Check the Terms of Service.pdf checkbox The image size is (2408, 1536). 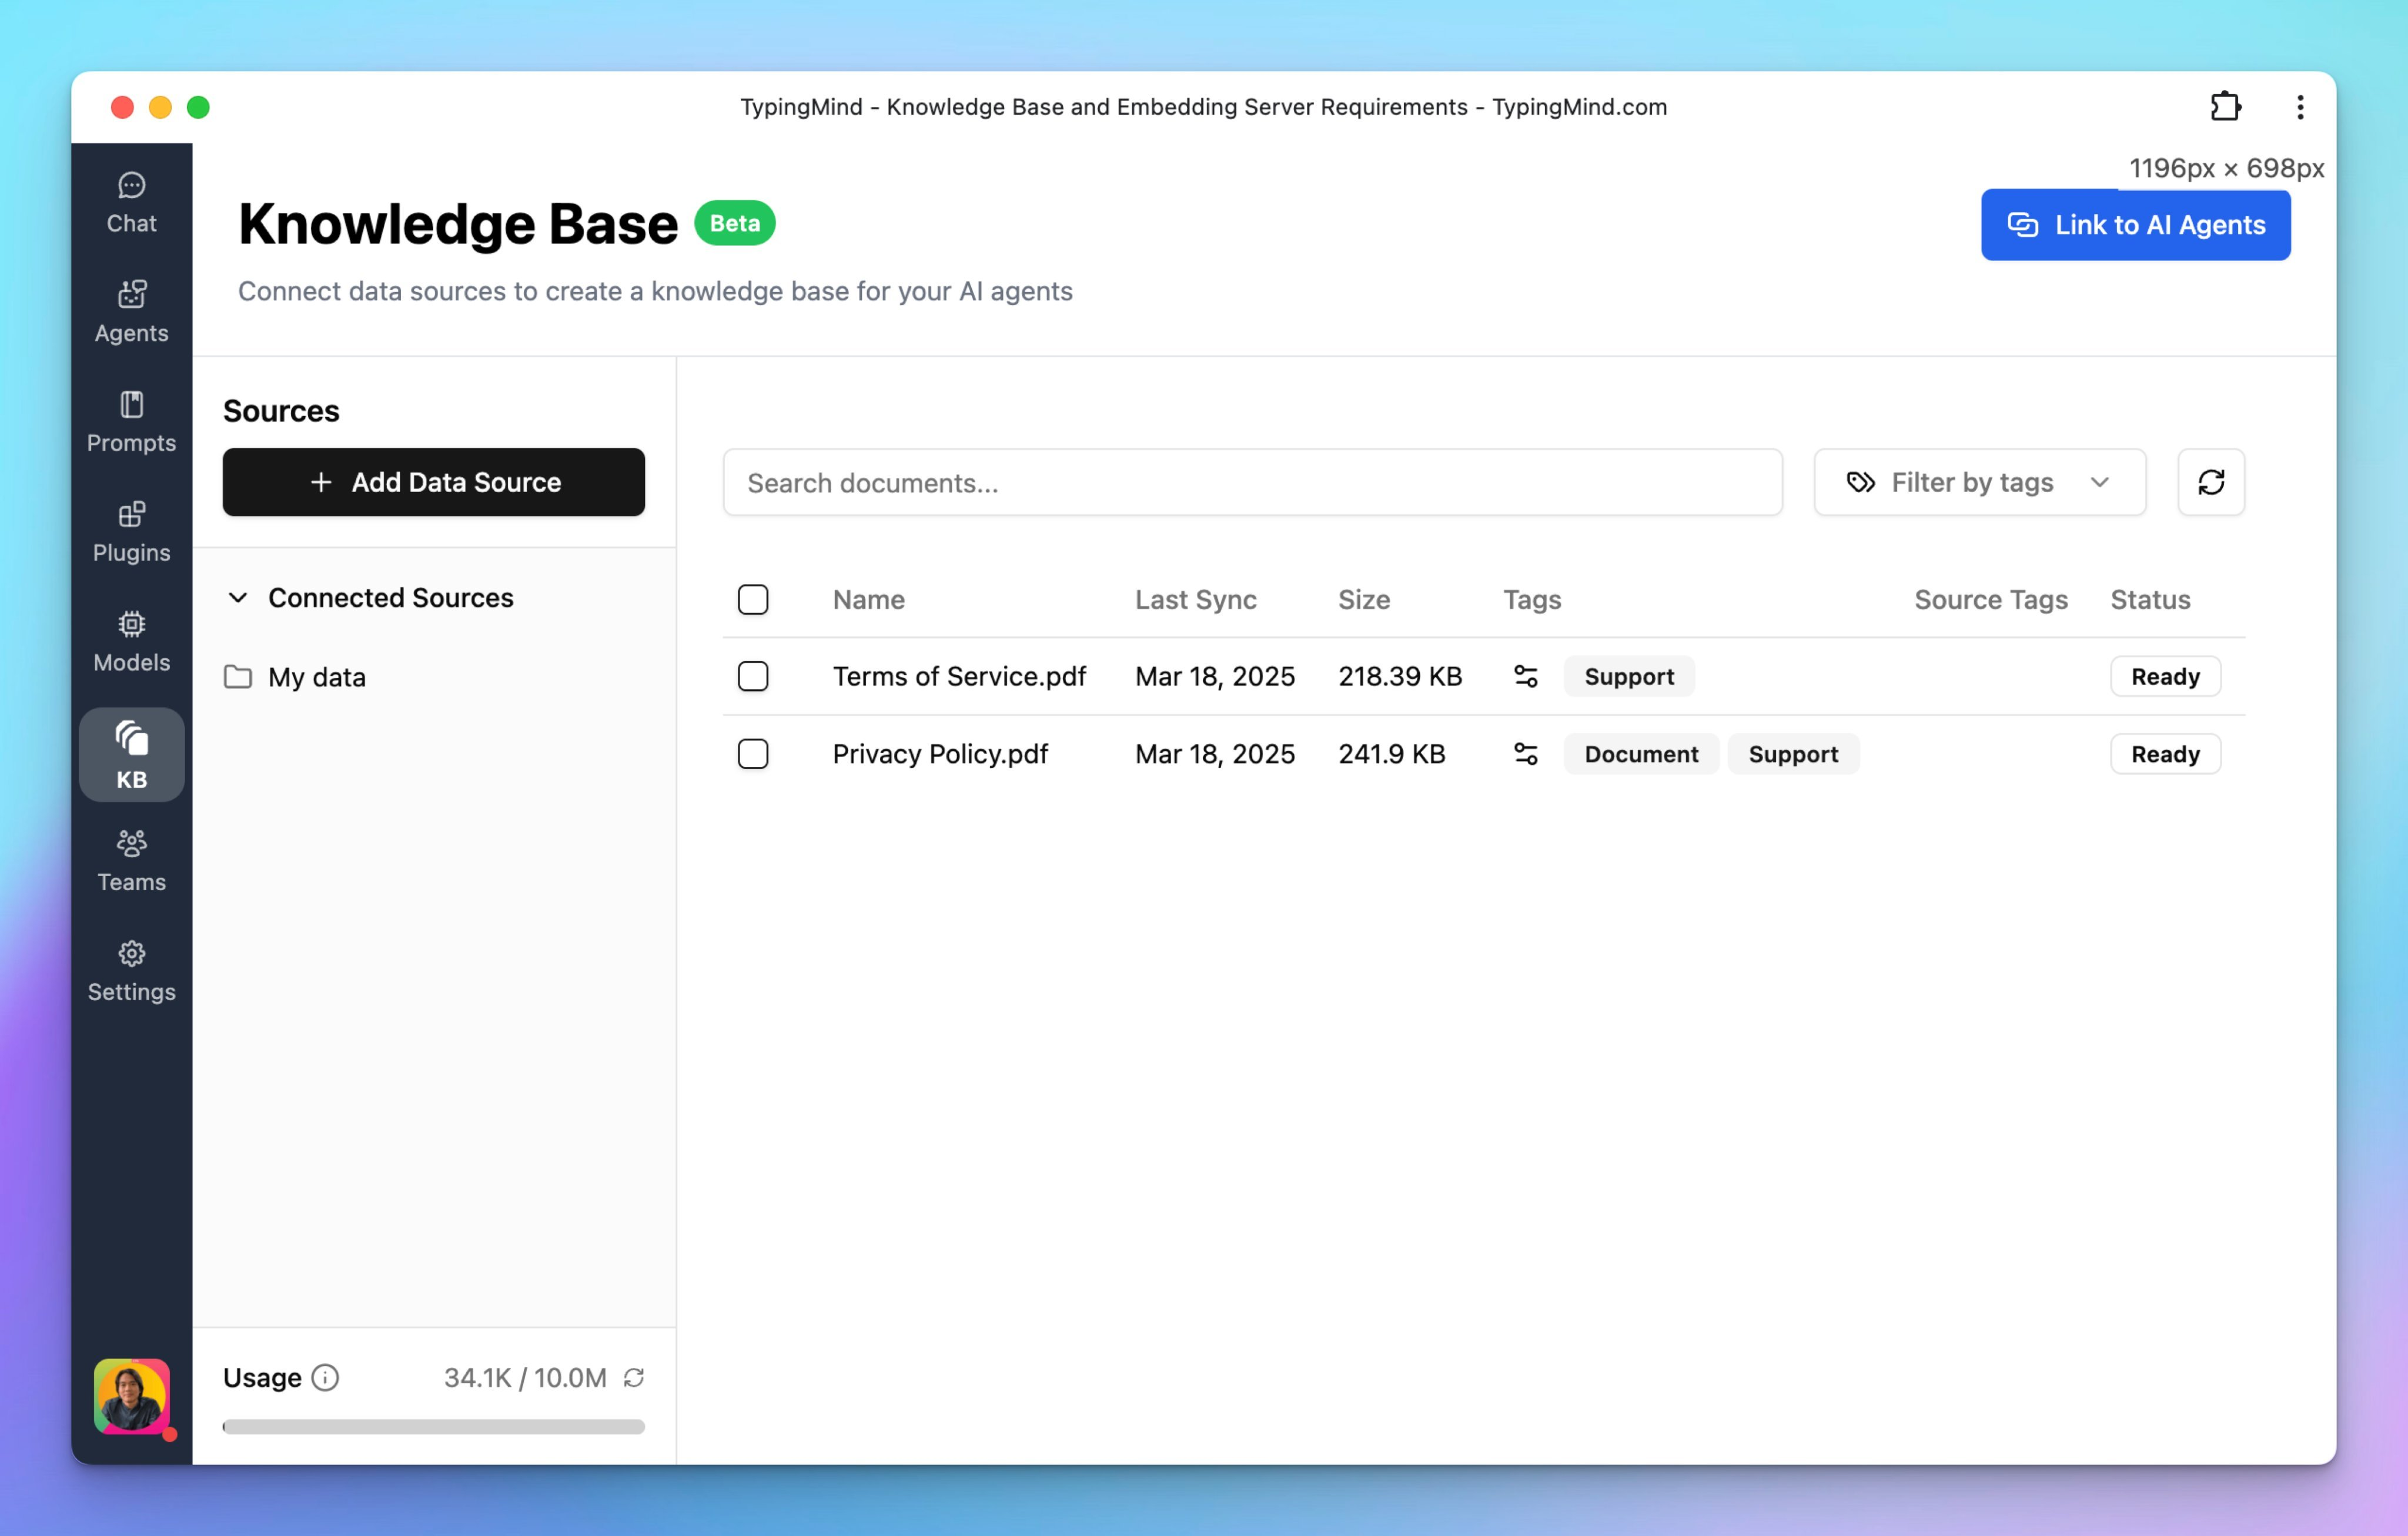tap(752, 676)
